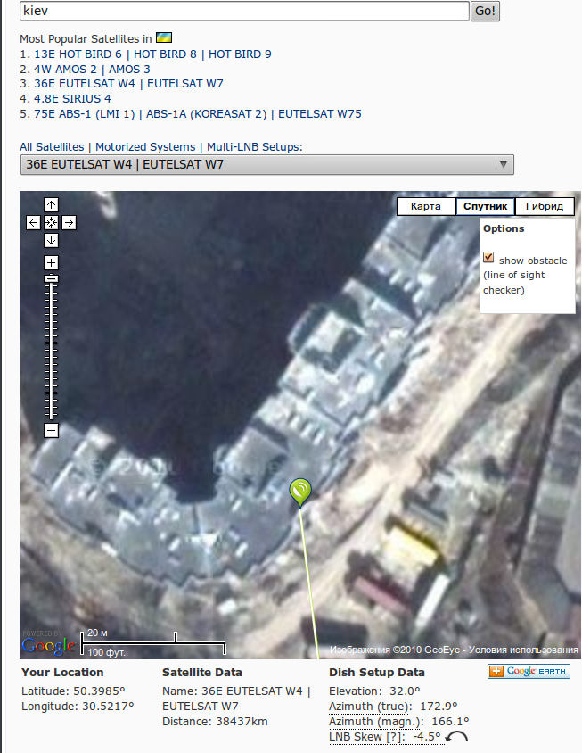Click the location search field with kiev
The width and height of the screenshot is (582, 753).
pos(244,11)
